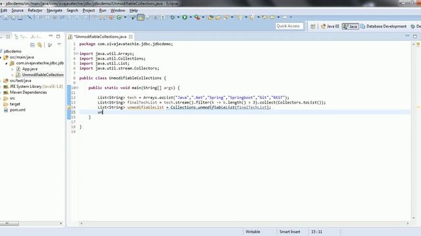Switch to Java EE perspective
421x236 pixels.
click(330, 26)
